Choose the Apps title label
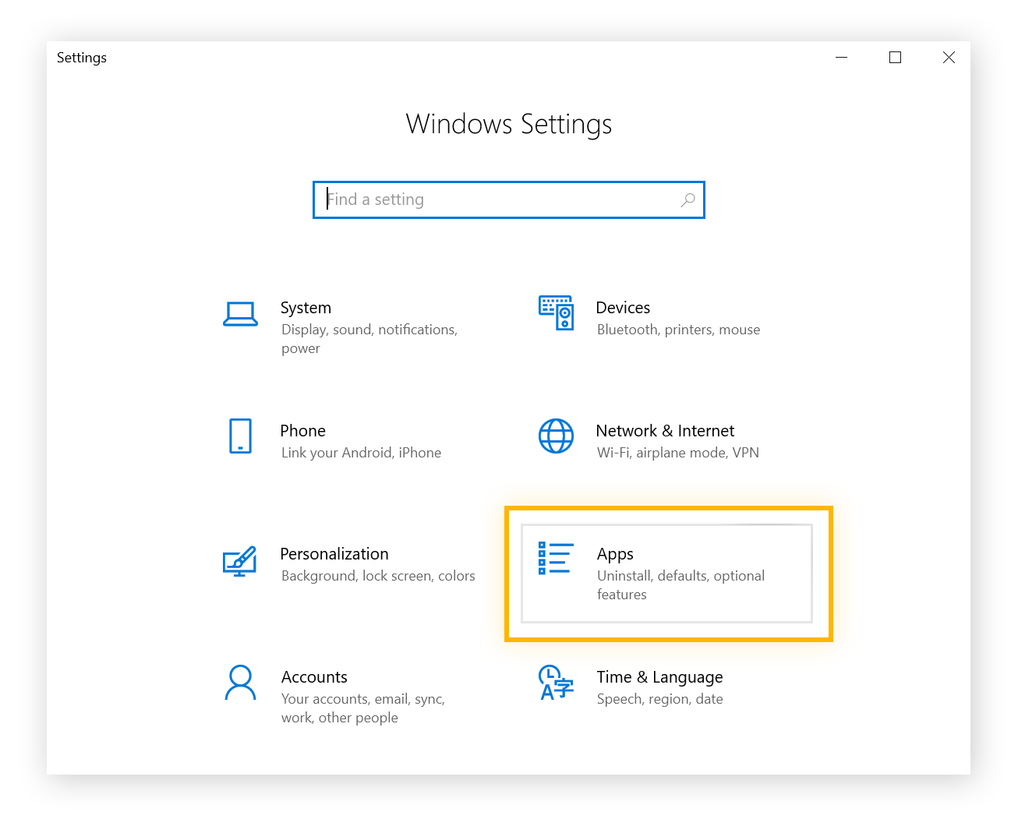 (x=614, y=554)
